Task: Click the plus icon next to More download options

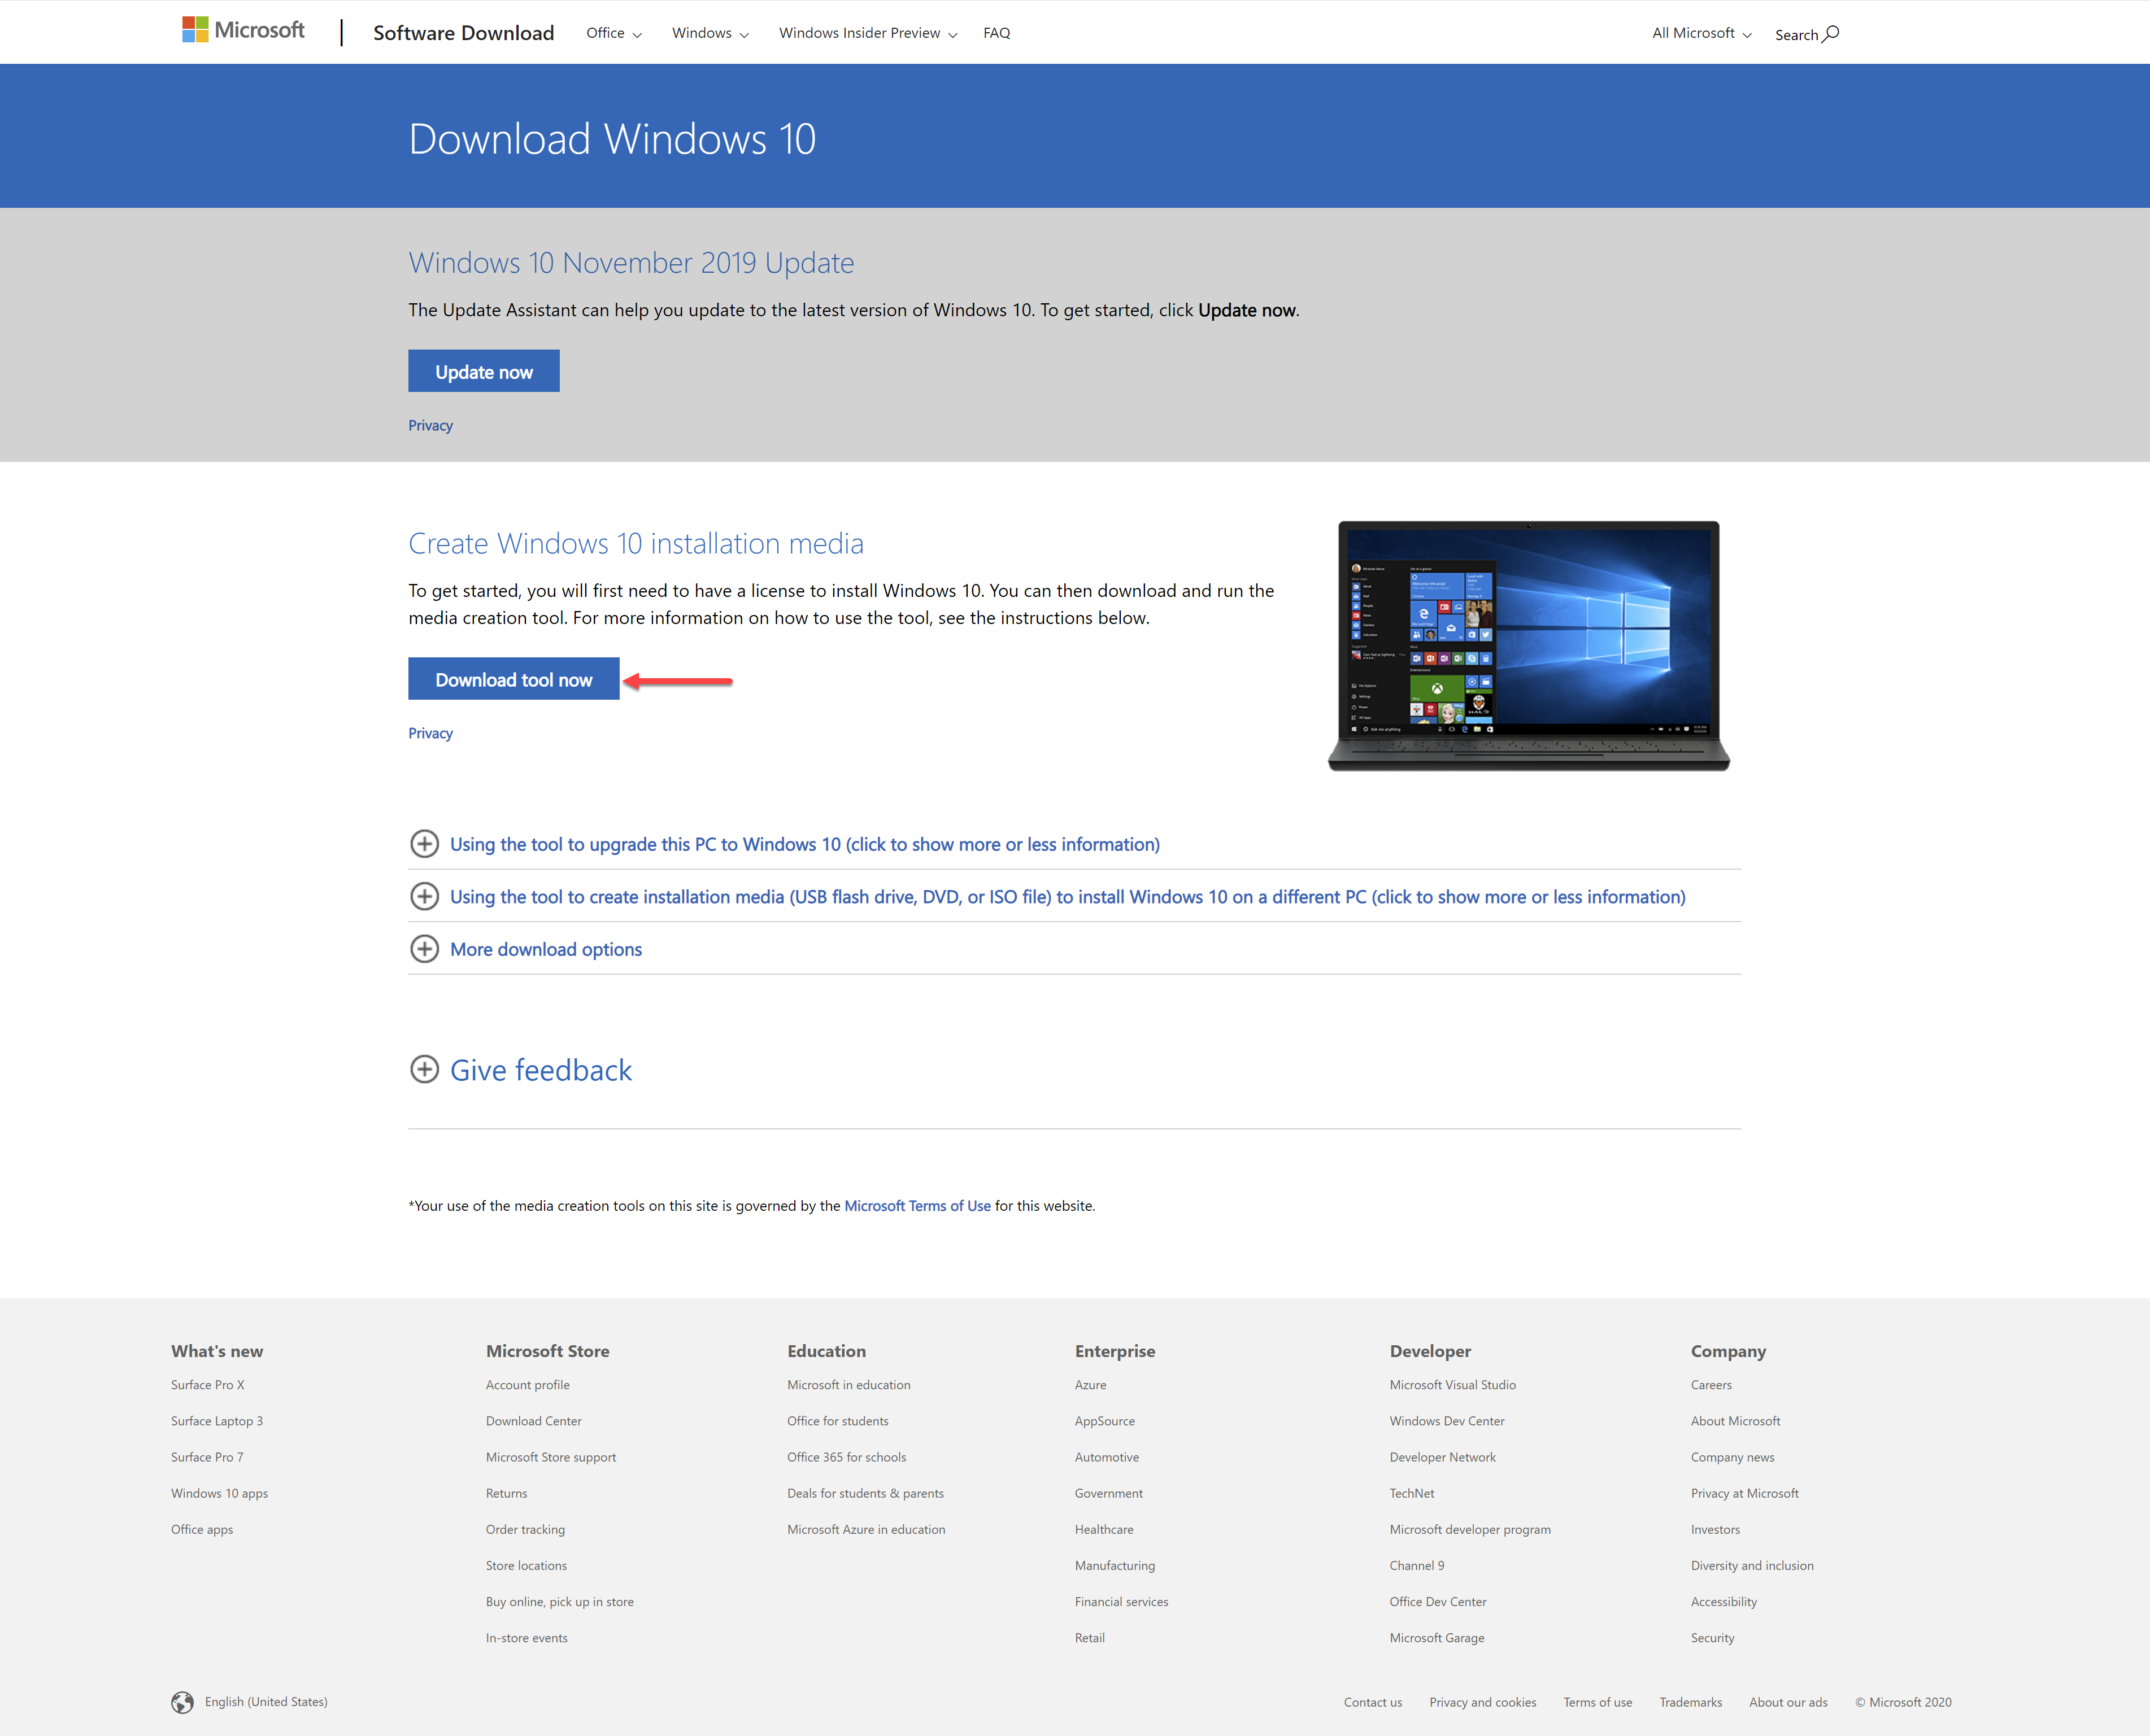Action: pyautogui.click(x=424, y=948)
